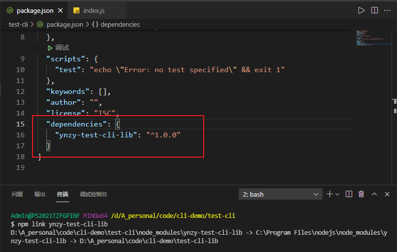Open the 调试控制台 debug console tab

[x=93, y=194]
